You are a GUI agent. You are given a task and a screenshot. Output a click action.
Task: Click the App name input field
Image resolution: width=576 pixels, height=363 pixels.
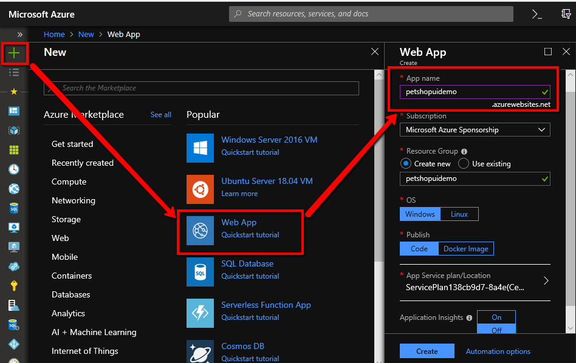[x=475, y=92]
